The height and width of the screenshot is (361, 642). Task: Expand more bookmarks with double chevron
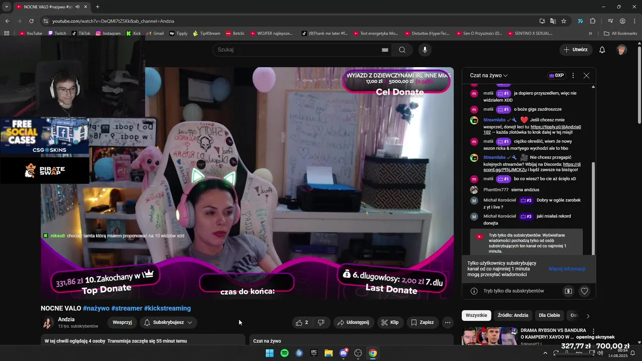[x=590, y=34]
